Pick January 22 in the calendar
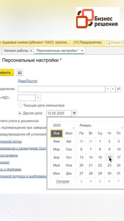This screenshot has width=124, height=221. tap(100, 165)
